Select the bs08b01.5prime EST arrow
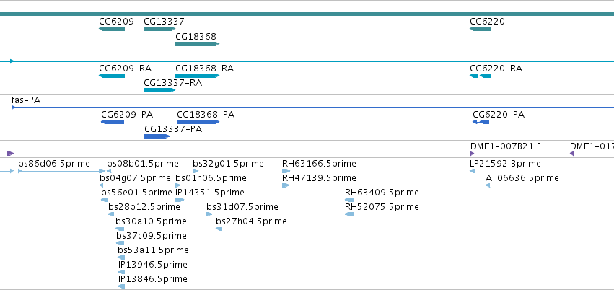 [109, 171]
